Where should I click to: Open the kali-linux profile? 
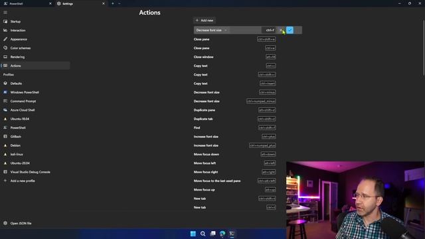35,154
